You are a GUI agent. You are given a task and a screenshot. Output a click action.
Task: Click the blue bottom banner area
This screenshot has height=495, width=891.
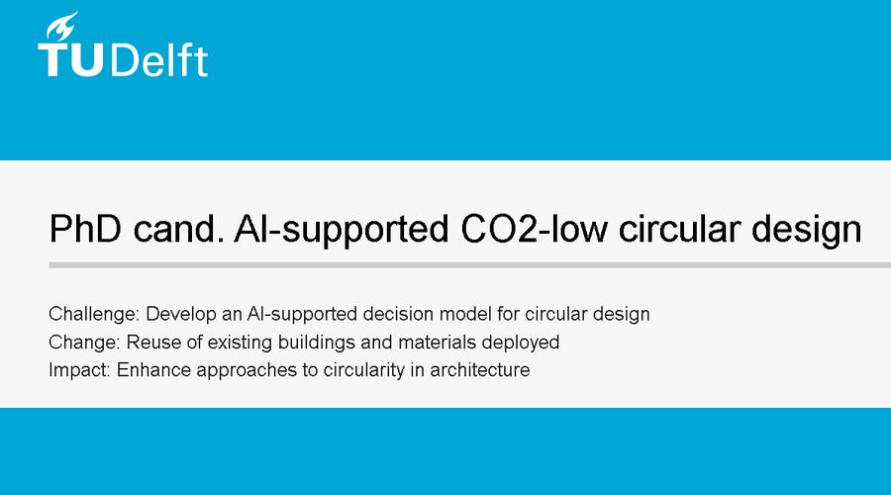click(x=445, y=451)
